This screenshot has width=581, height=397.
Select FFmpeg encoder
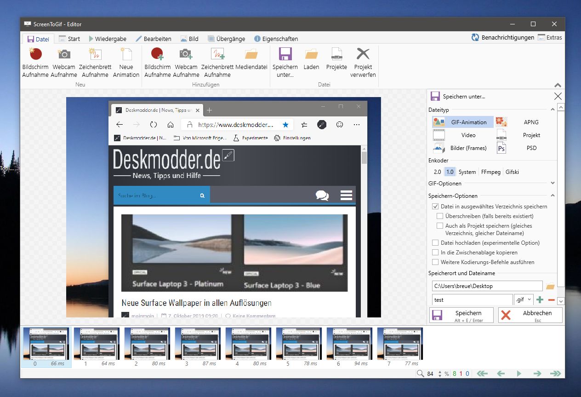(490, 172)
